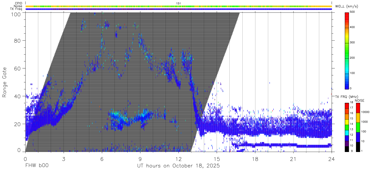The width and height of the screenshot is (373, 172).
Task: Select the CPID value "151"
Action: click(x=179, y=3)
